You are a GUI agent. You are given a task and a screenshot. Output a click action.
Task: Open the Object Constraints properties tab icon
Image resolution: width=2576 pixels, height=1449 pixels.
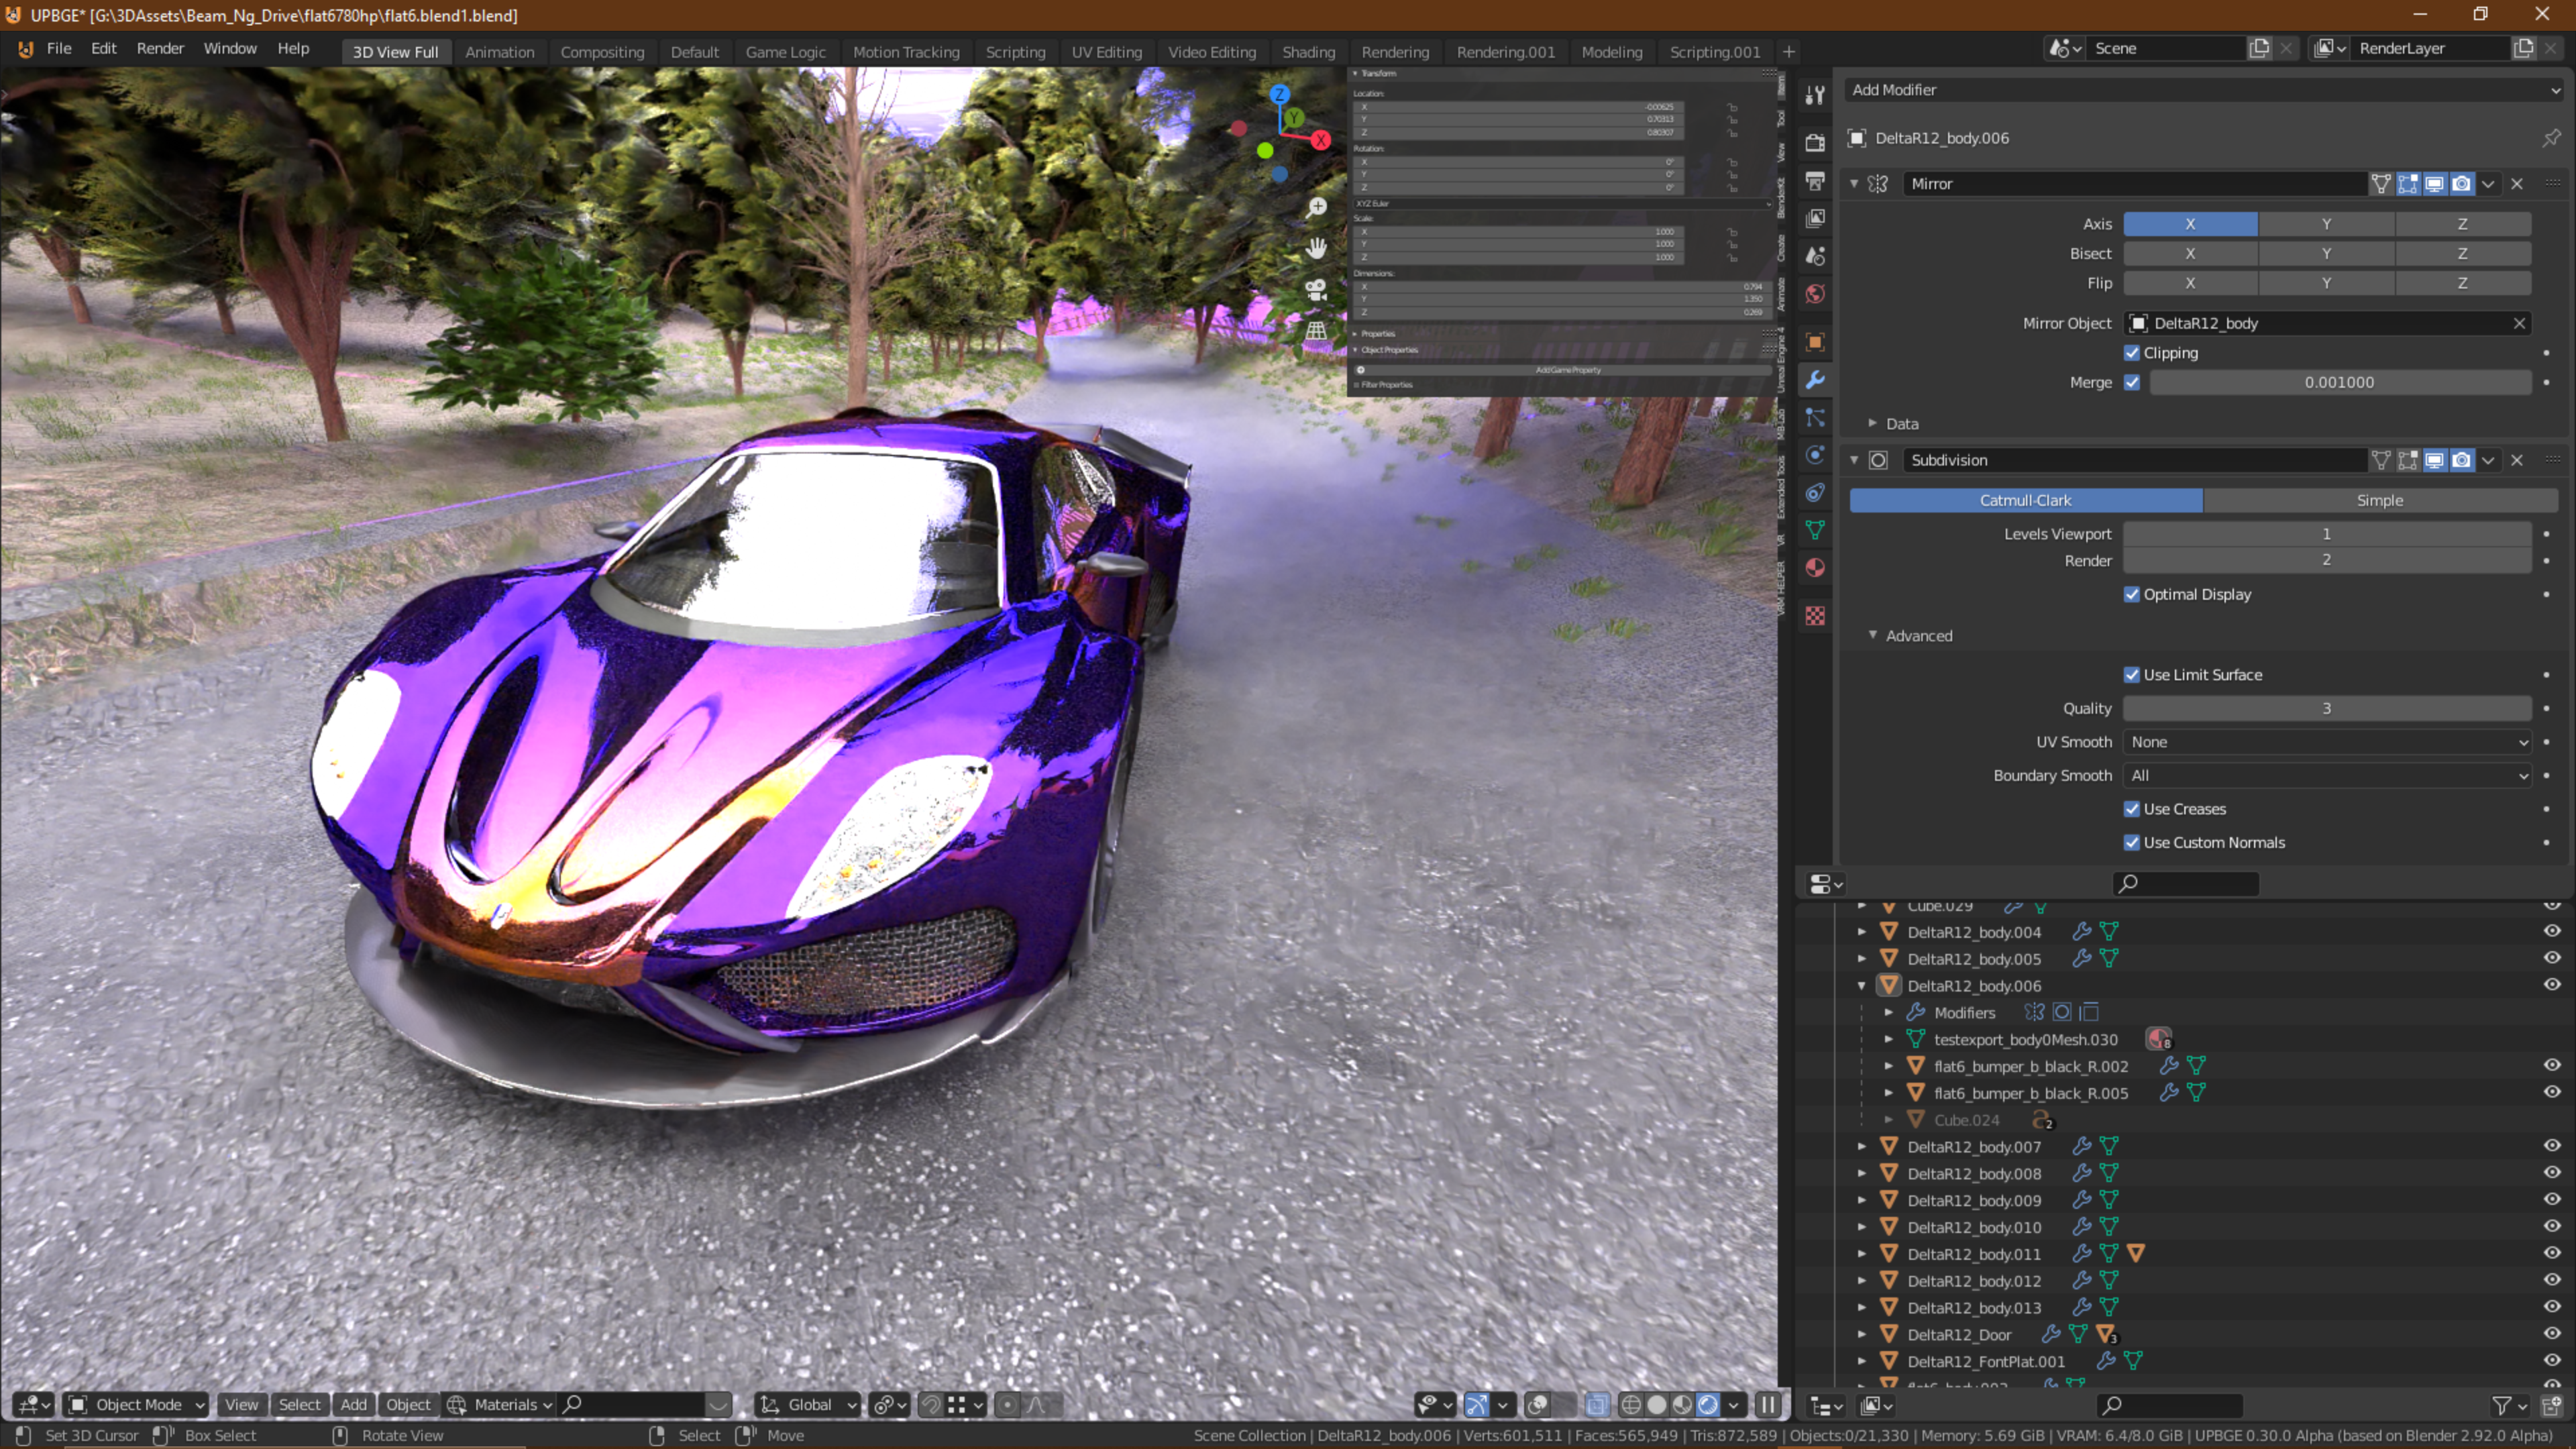[1815, 492]
